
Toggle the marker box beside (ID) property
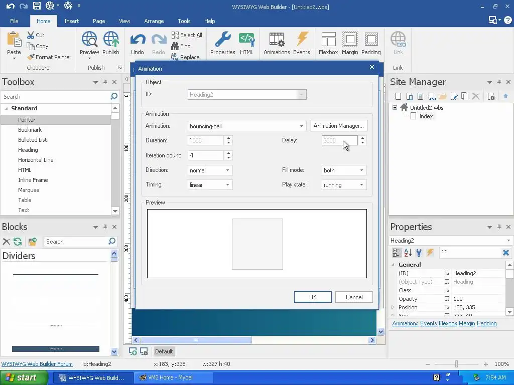(x=447, y=273)
